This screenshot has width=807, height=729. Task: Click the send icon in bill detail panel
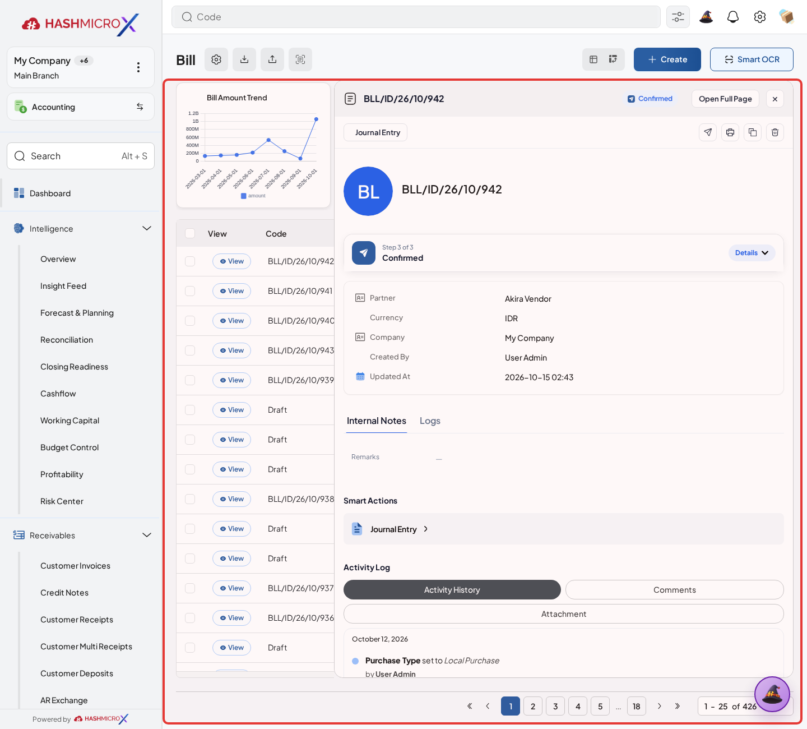(708, 132)
